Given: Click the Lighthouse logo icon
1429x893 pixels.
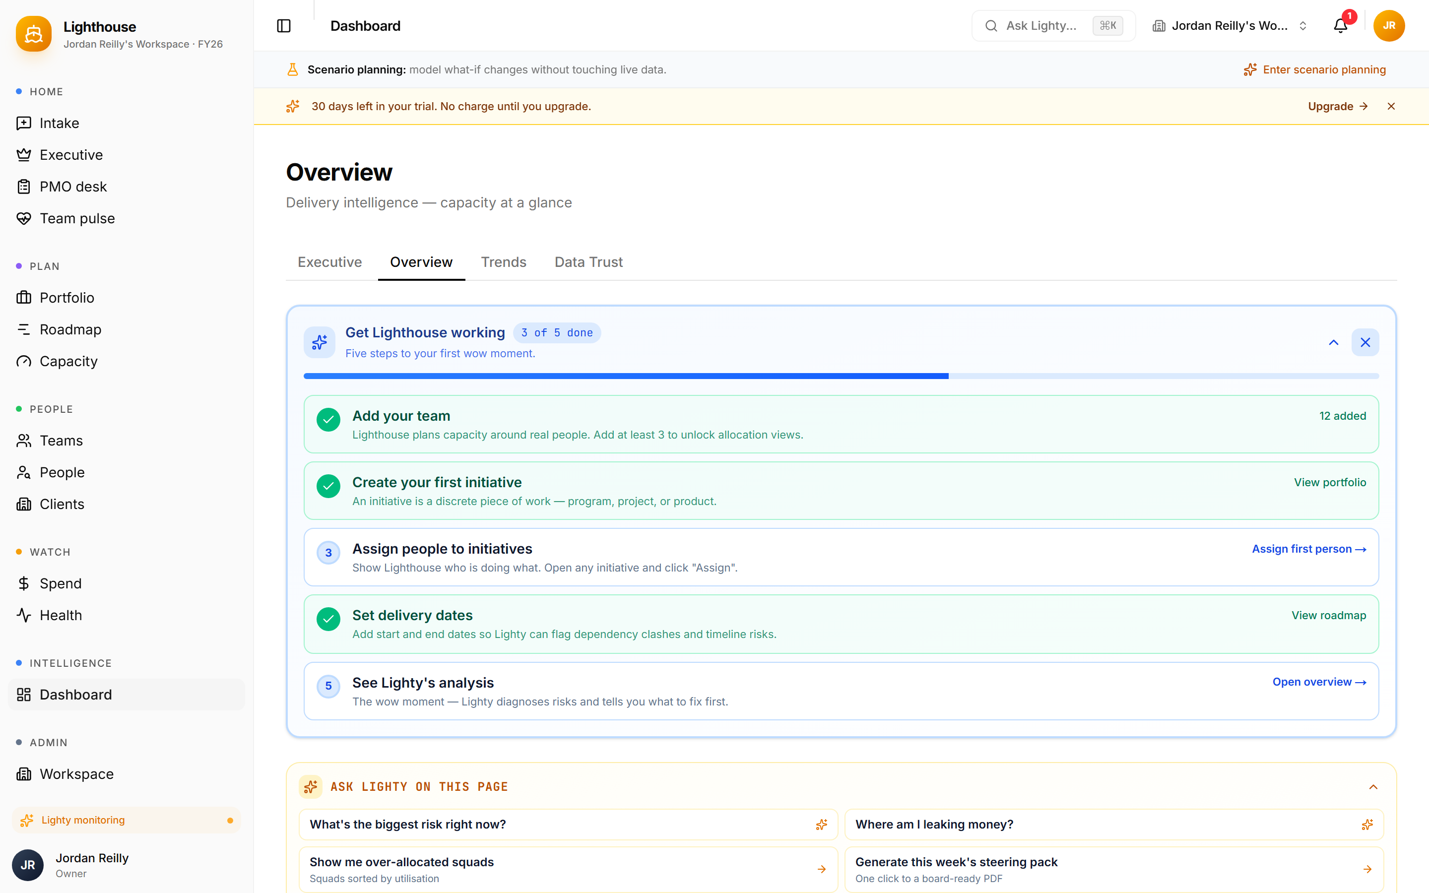Looking at the screenshot, I should [34, 34].
